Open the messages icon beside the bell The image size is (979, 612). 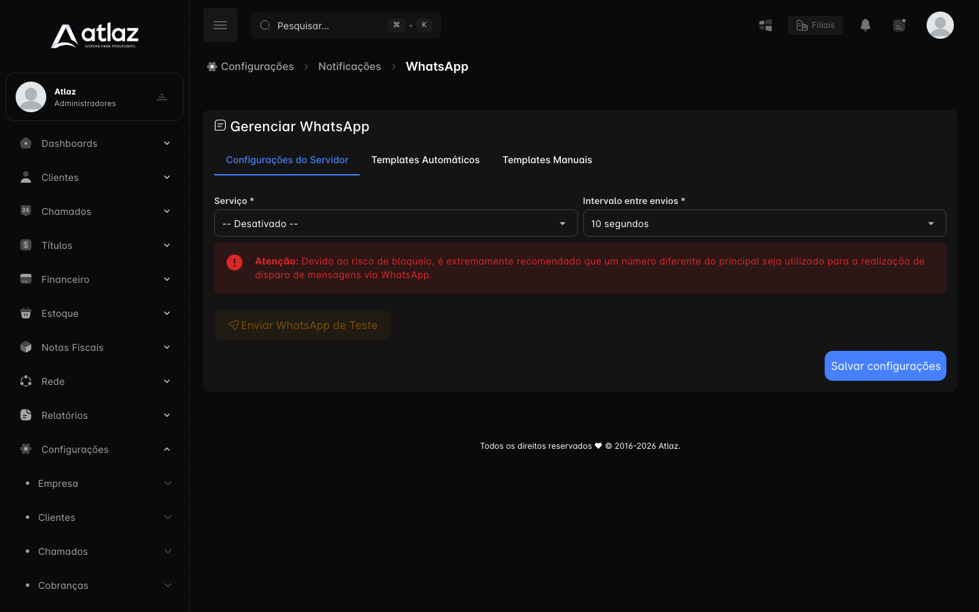[899, 25]
